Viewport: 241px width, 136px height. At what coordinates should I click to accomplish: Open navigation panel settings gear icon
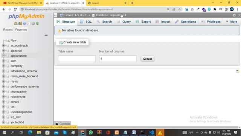click(x=33, y=23)
